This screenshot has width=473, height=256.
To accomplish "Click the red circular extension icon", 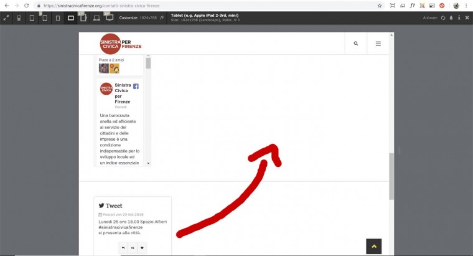I will click(442, 6).
